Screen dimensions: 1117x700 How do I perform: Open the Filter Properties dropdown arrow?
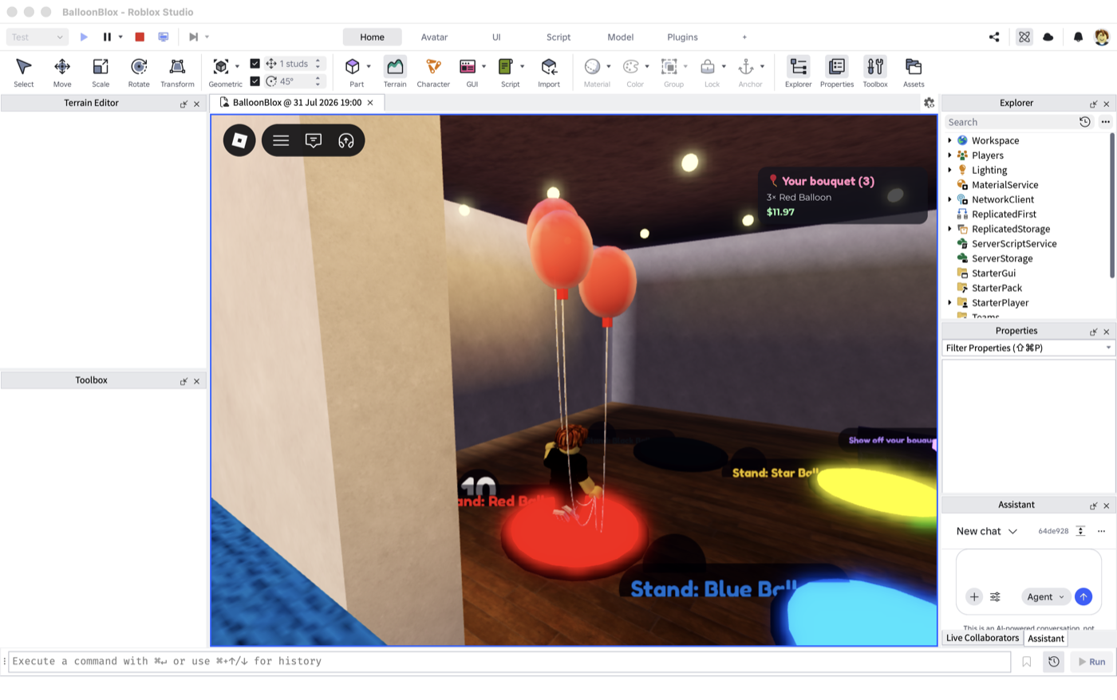(1108, 348)
